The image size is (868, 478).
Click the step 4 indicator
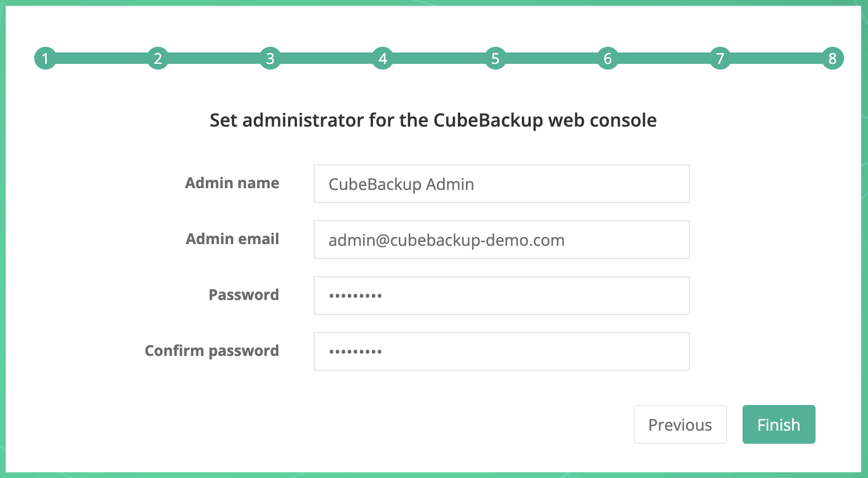click(383, 58)
